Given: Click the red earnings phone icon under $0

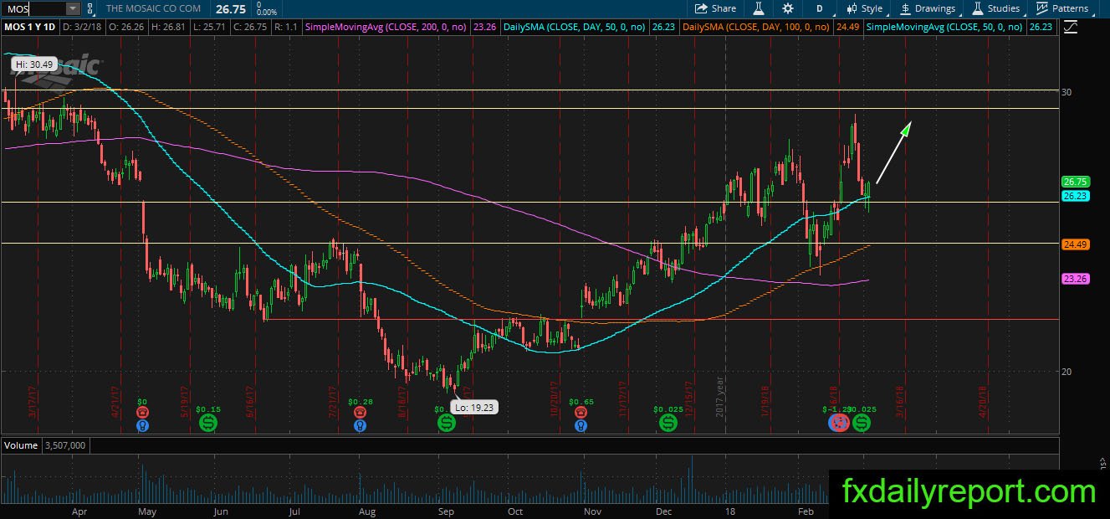Looking at the screenshot, I should click(x=142, y=412).
